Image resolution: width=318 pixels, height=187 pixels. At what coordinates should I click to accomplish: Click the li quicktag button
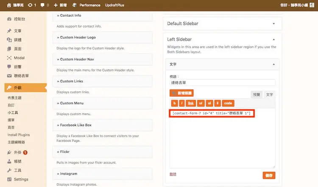click(218, 103)
